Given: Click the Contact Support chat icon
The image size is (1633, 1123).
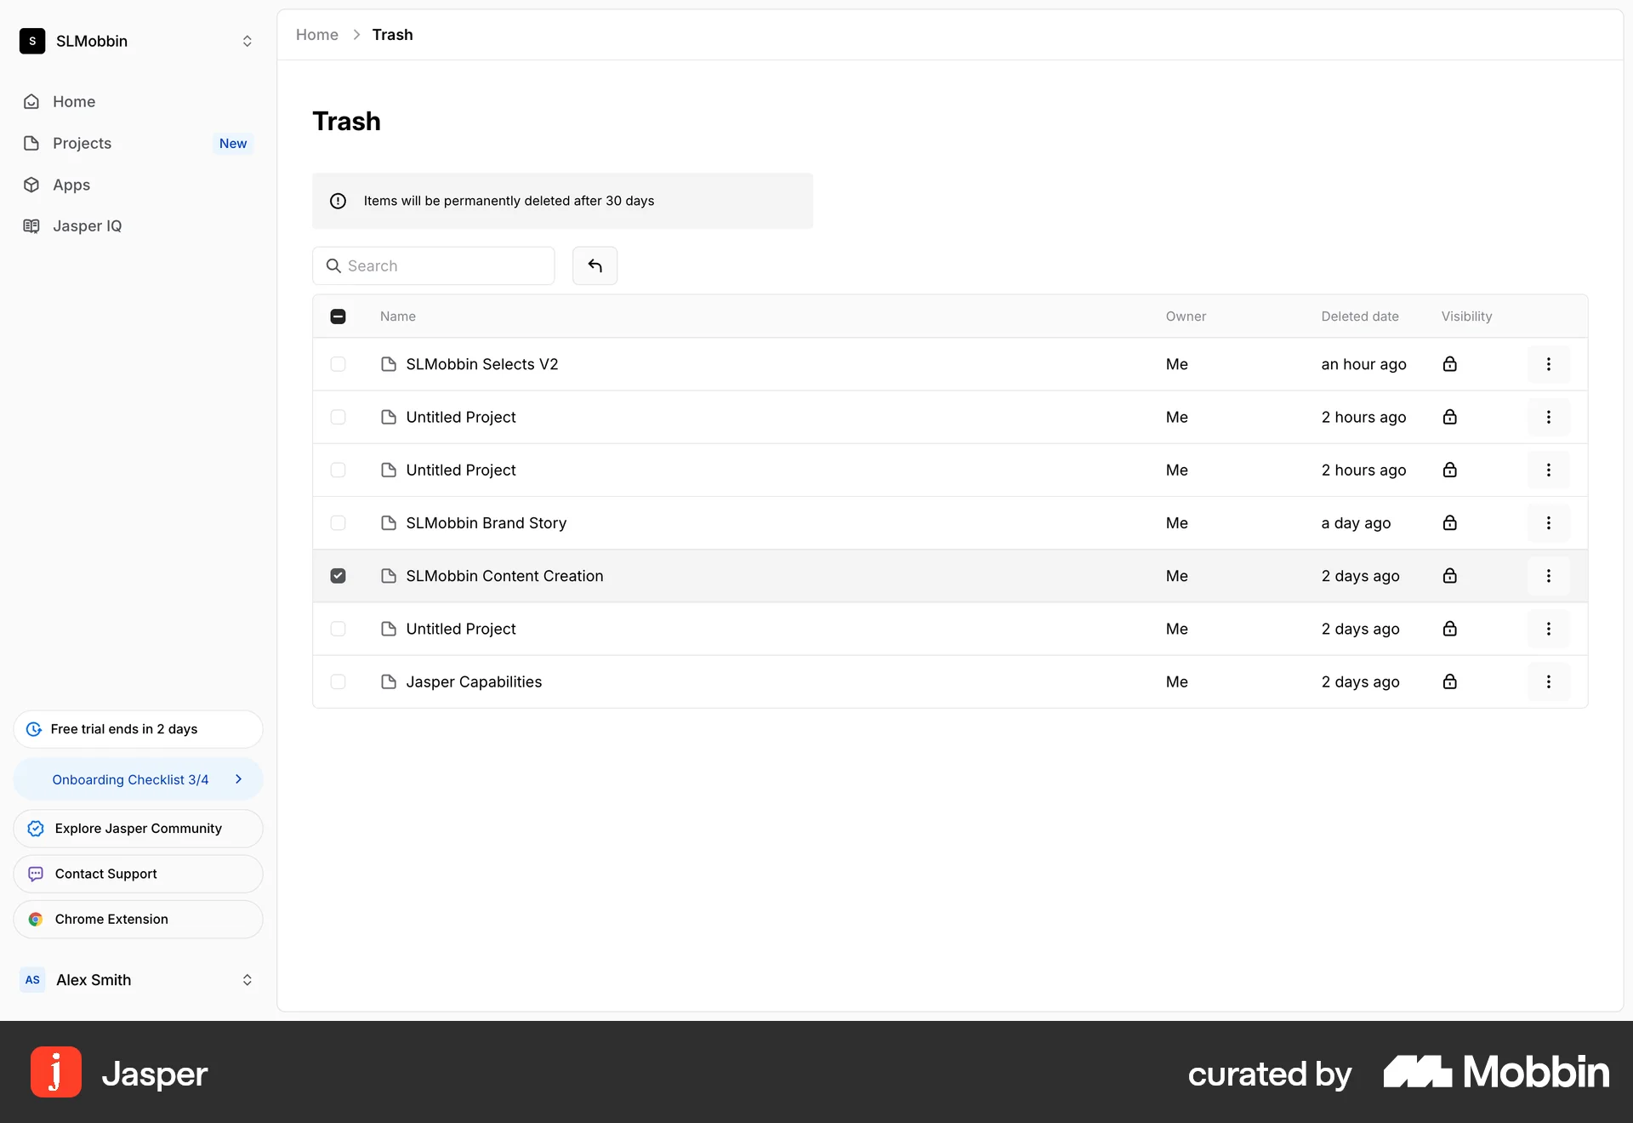Looking at the screenshot, I should [36, 874].
